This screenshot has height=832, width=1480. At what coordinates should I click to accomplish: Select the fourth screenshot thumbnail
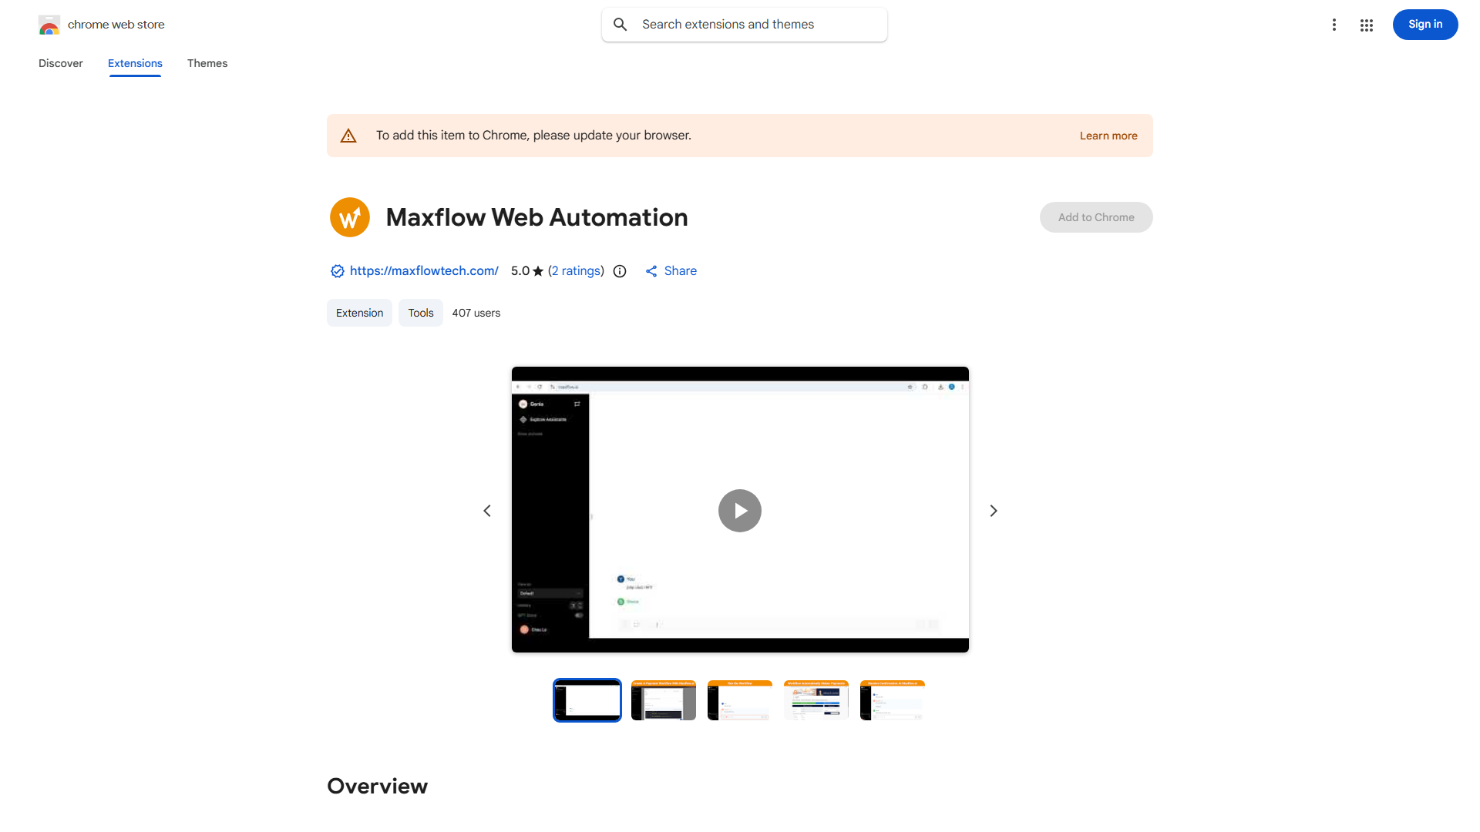[x=816, y=699]
